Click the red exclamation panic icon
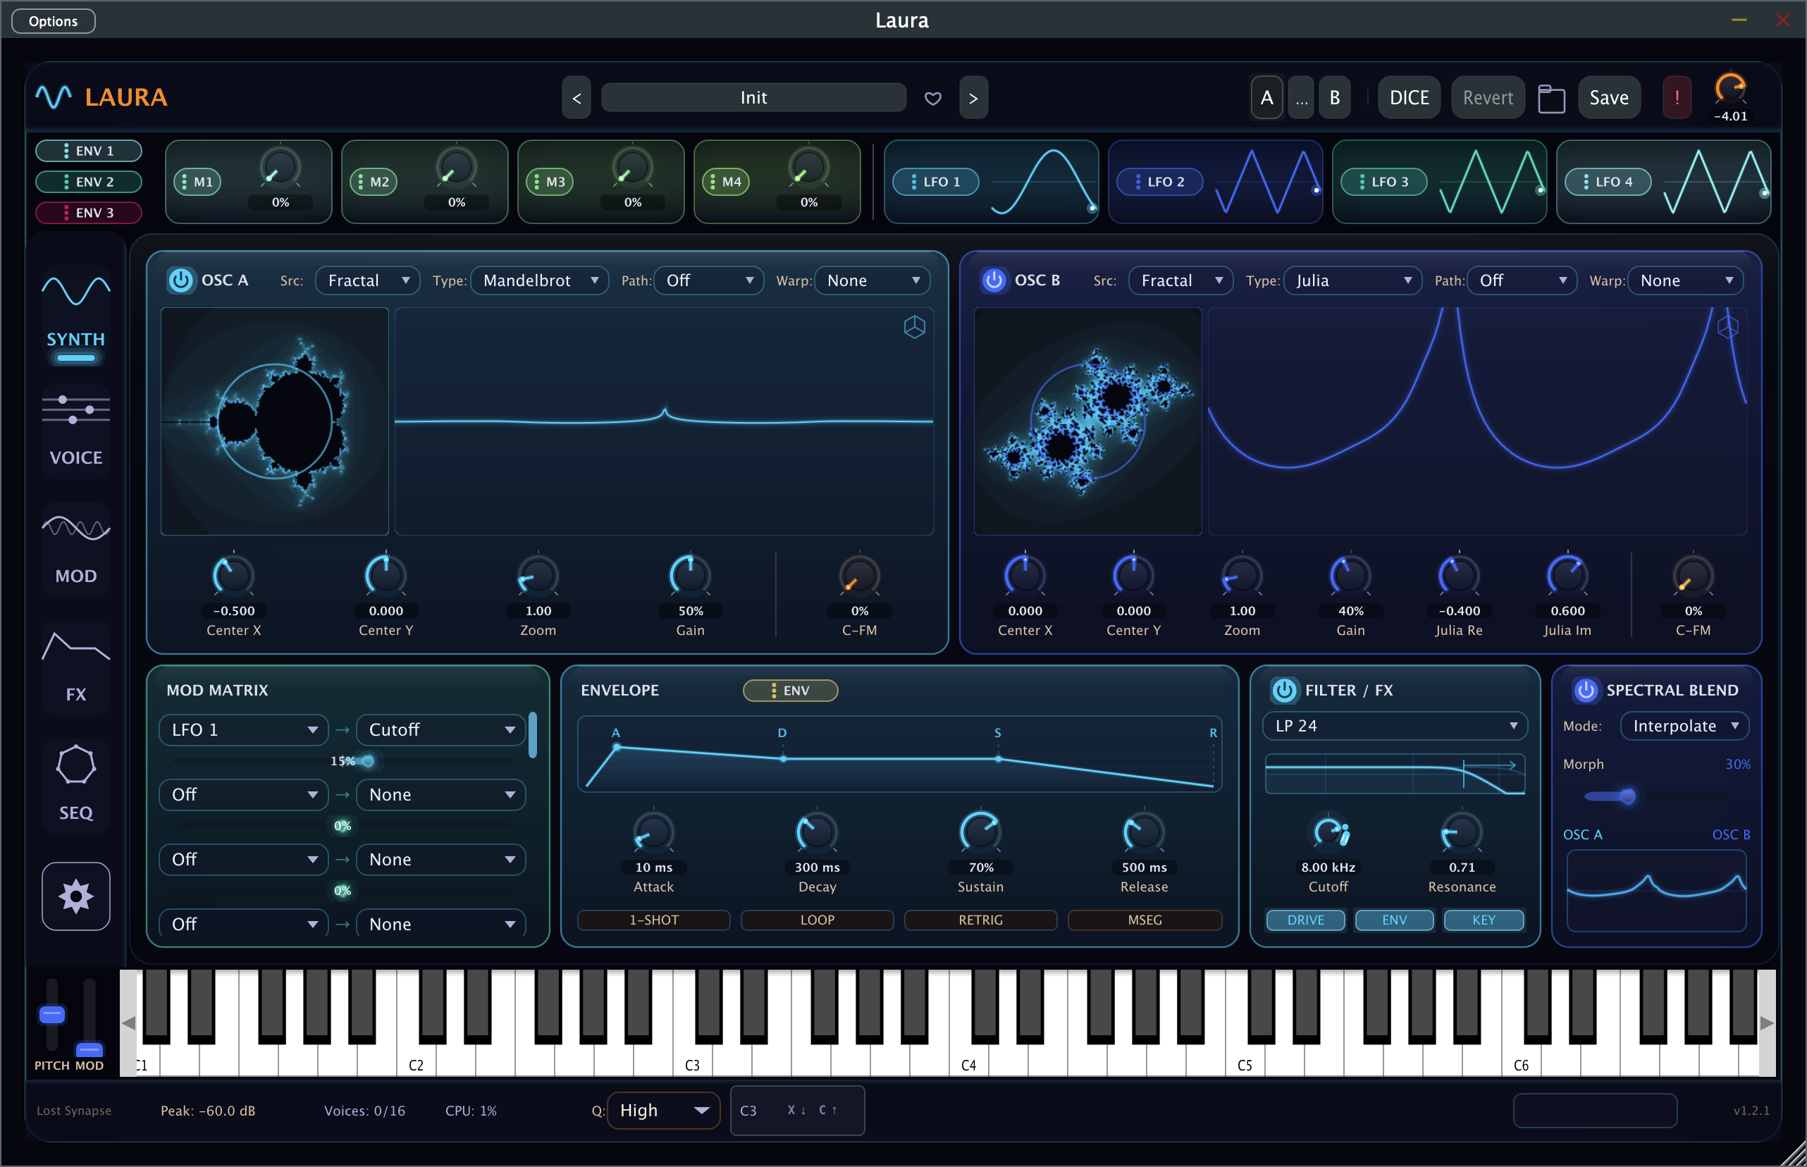 click(1677, 98)
